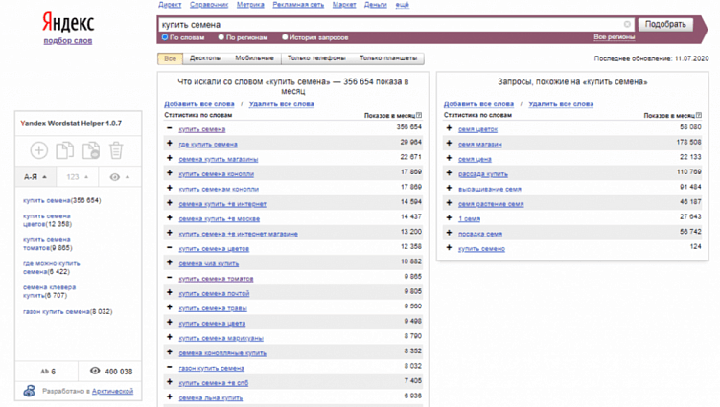This screenshot has height=407, width=720.
Task: Add 'купить семена +в спб' with plus icon
Action: (170, 382)
